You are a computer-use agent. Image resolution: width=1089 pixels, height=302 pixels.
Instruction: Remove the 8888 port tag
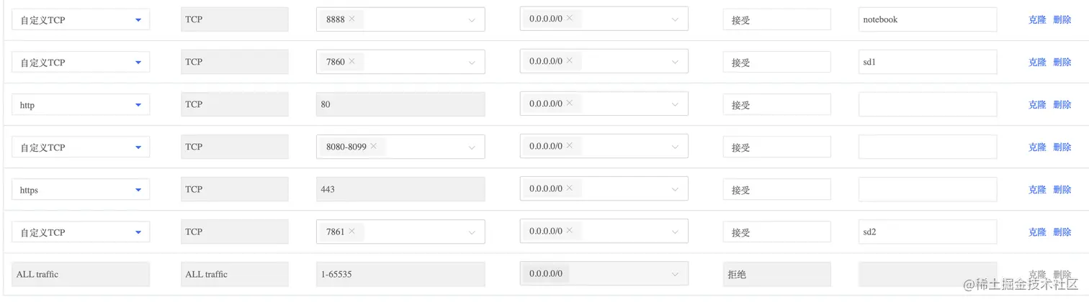pyautogui.click(x=351, y=19)
